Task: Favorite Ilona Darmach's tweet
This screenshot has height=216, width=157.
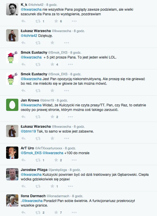Action: pos(56,212)
